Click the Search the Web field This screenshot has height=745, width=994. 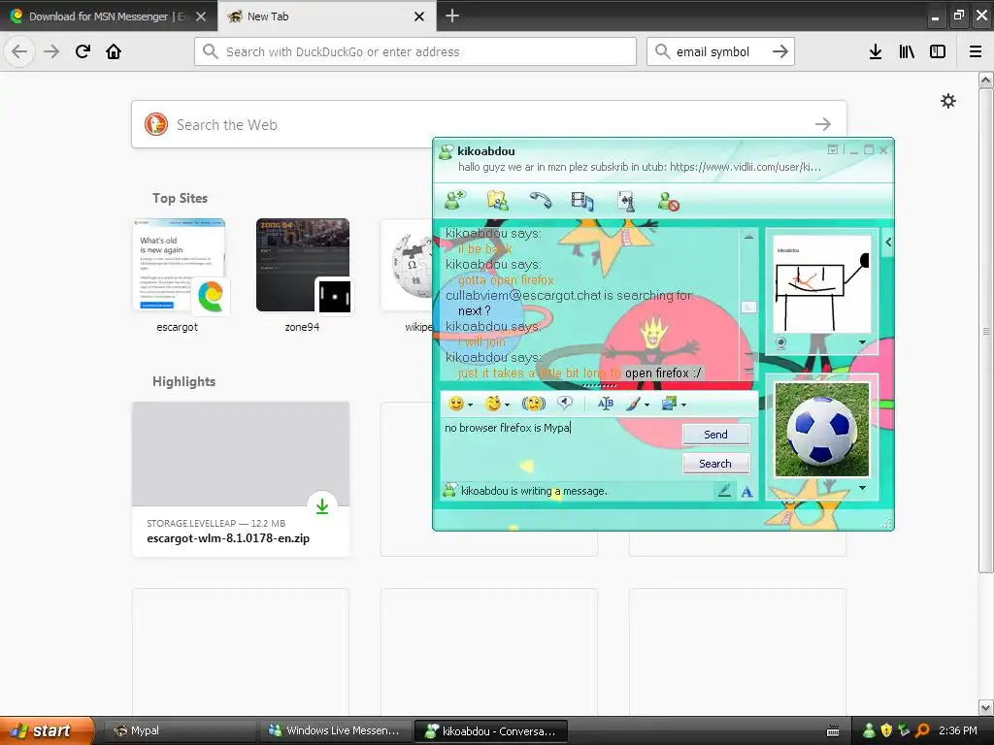(x=489, y=124)
